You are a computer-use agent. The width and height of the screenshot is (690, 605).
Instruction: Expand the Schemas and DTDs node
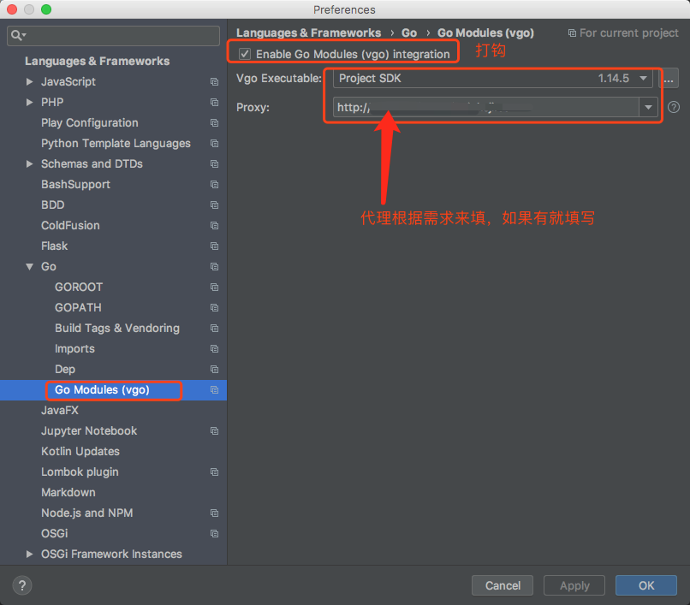(29, 163)
